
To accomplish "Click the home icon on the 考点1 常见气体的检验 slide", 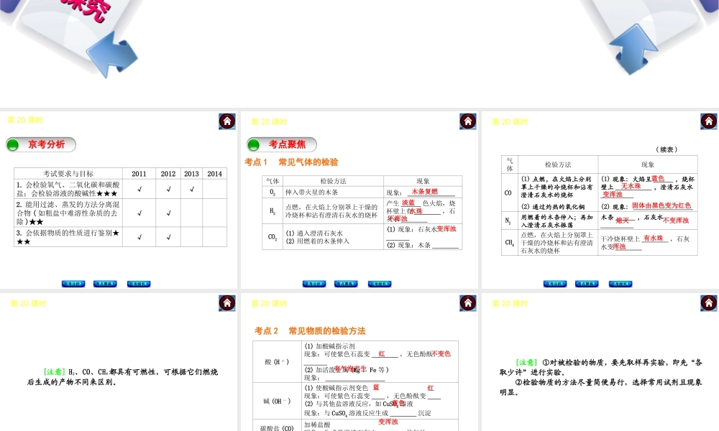I will 468,121.
